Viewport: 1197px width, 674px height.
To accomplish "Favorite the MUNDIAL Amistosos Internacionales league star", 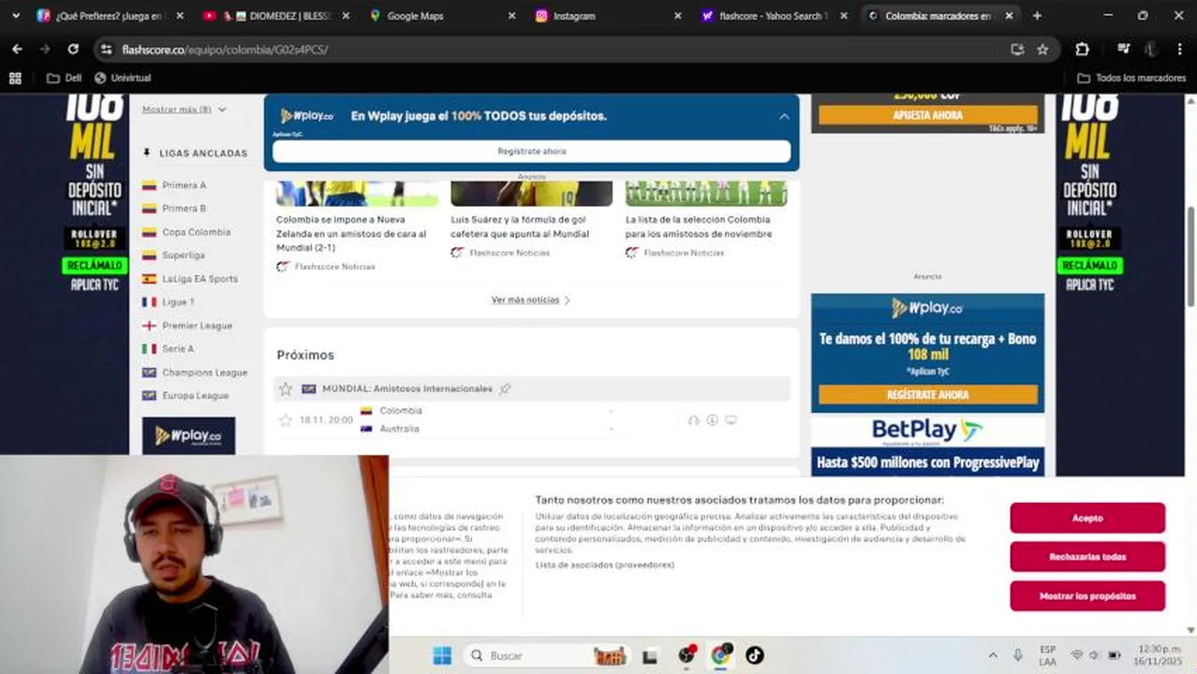I will point(286,388).
